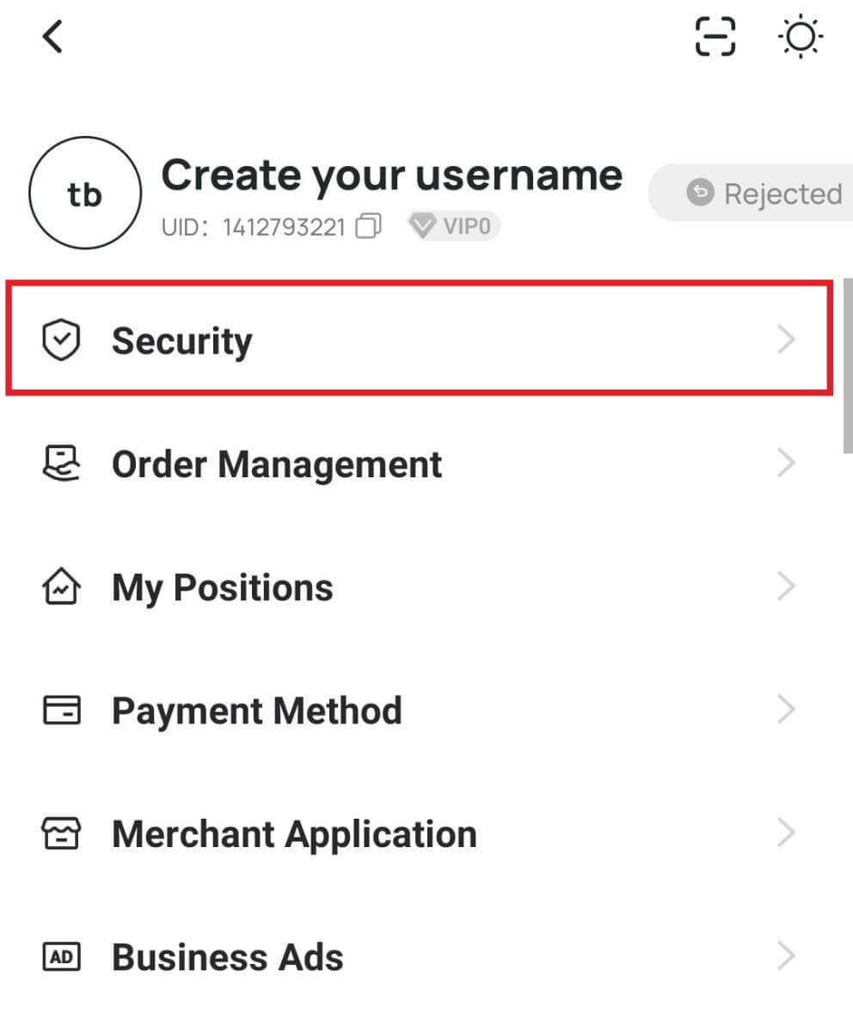Image resolution: width=853 pixels, height=1032 pixels.
Task: Open the QR code scanner icon
Action: [x=715, y=36]
